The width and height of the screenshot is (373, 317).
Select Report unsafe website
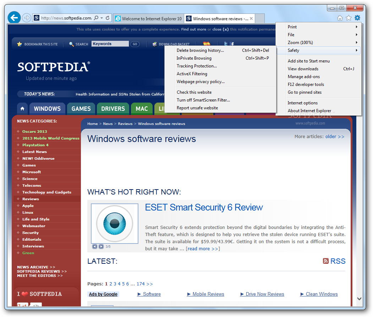tap(220, 108)
